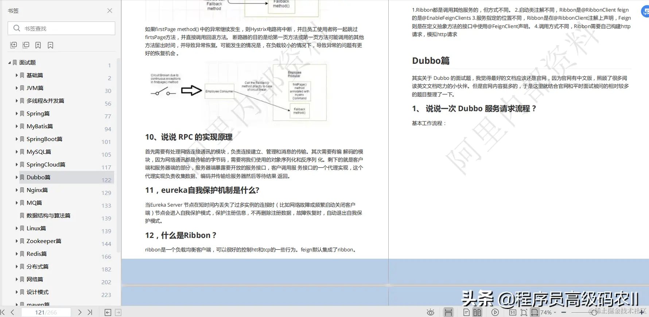
Task: Jump to the 基础篇 bookmark
Action: tap(35, 75)
